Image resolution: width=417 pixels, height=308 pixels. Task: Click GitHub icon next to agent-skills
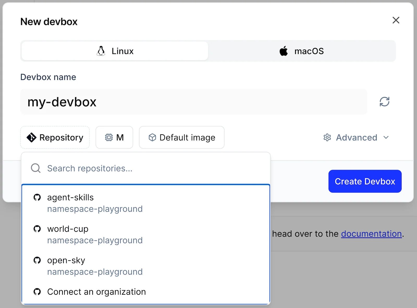(x=37, y=197)
